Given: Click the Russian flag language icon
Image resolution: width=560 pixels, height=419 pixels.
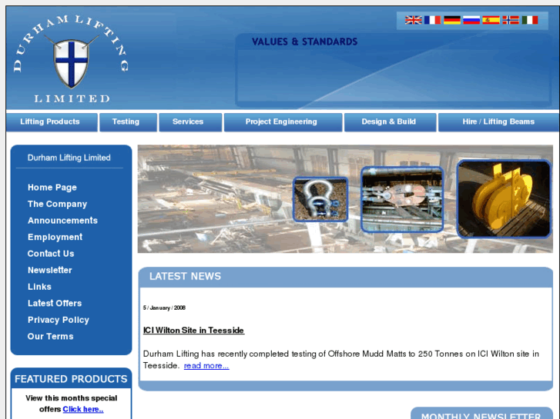Looking at the screenshot, I should (x=471, y=20).
